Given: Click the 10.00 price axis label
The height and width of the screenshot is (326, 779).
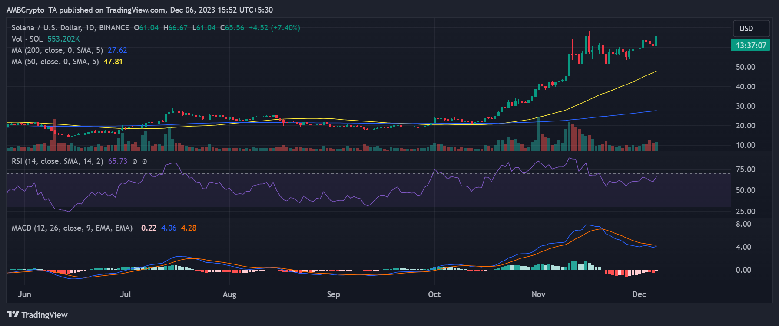Looking at the screenshot, I should (746, 145).
